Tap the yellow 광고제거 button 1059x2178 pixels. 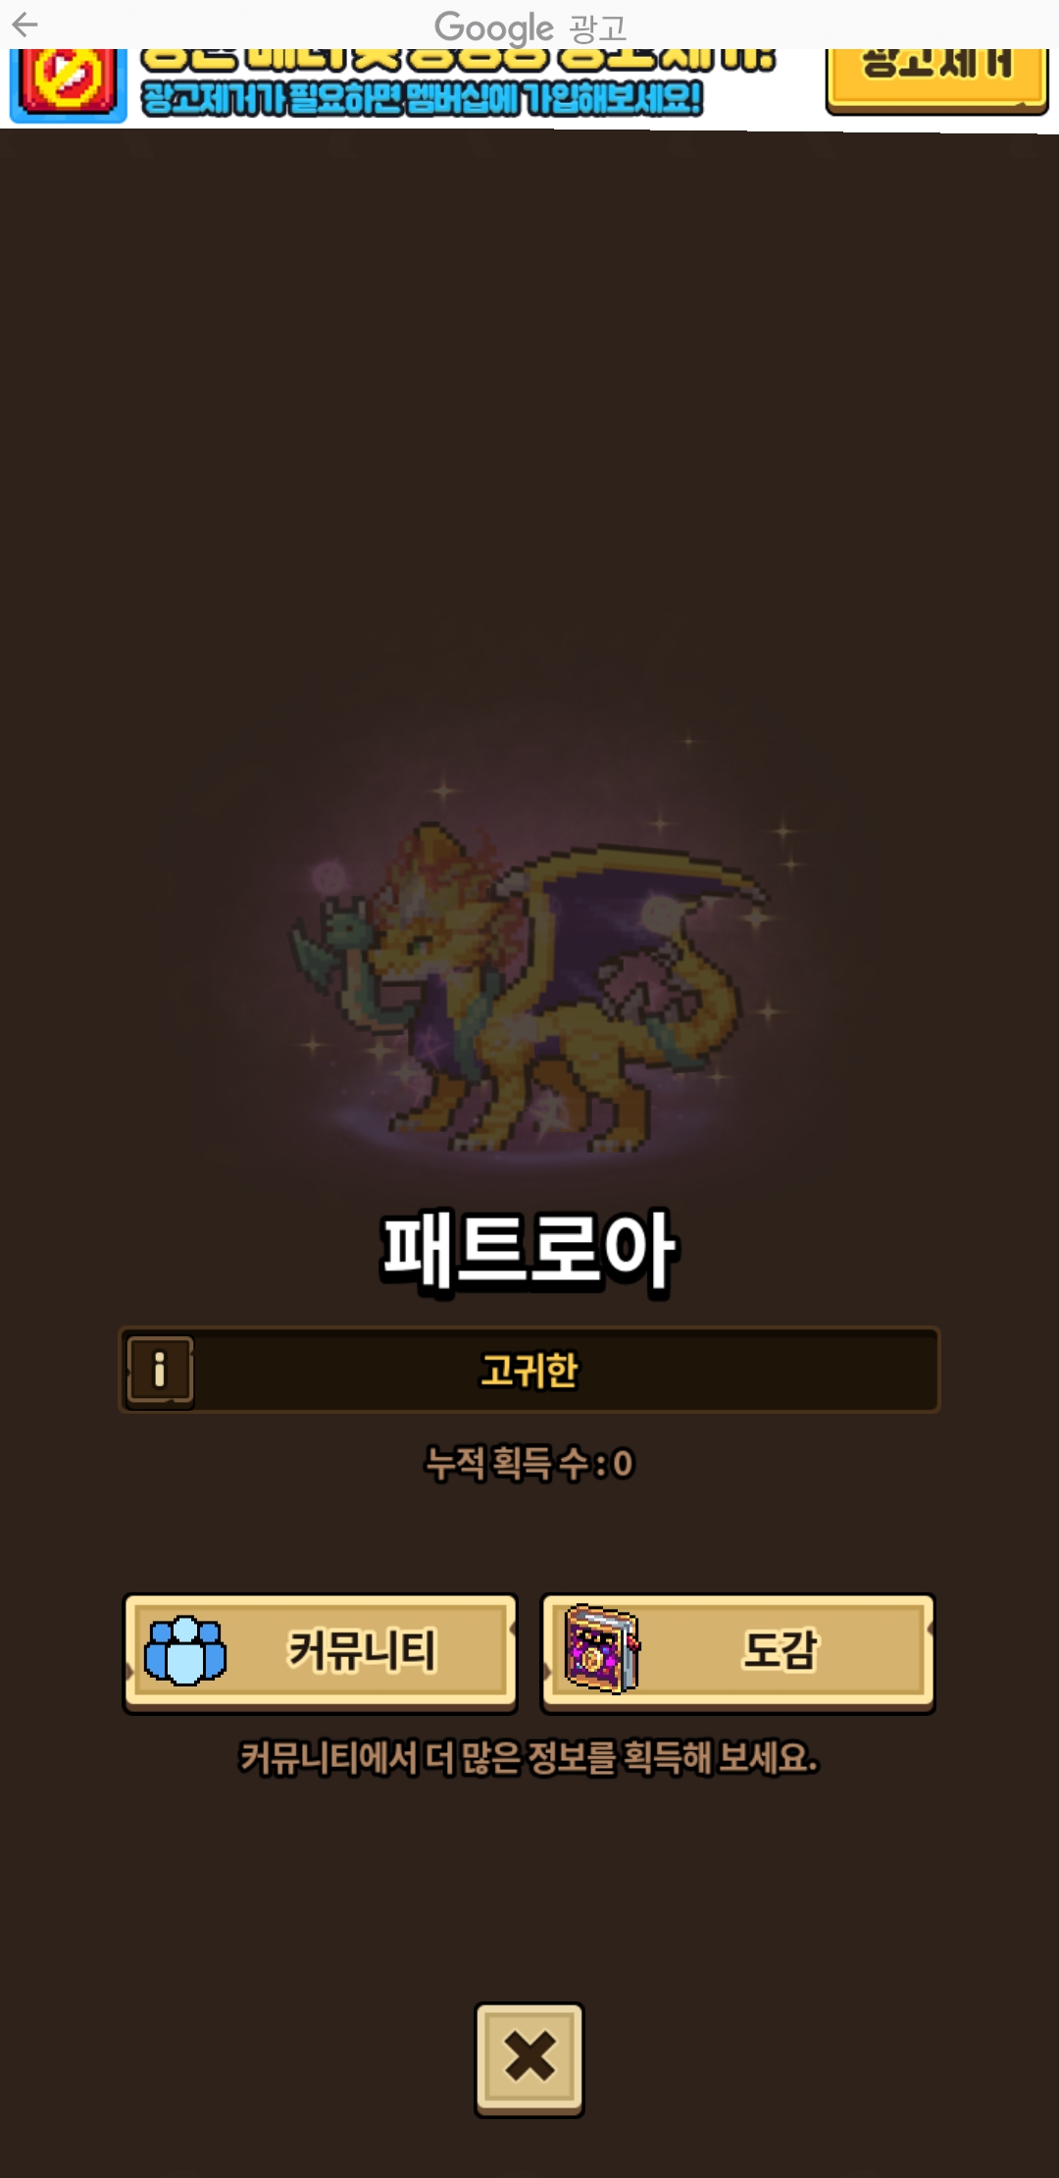click(936, 80)
